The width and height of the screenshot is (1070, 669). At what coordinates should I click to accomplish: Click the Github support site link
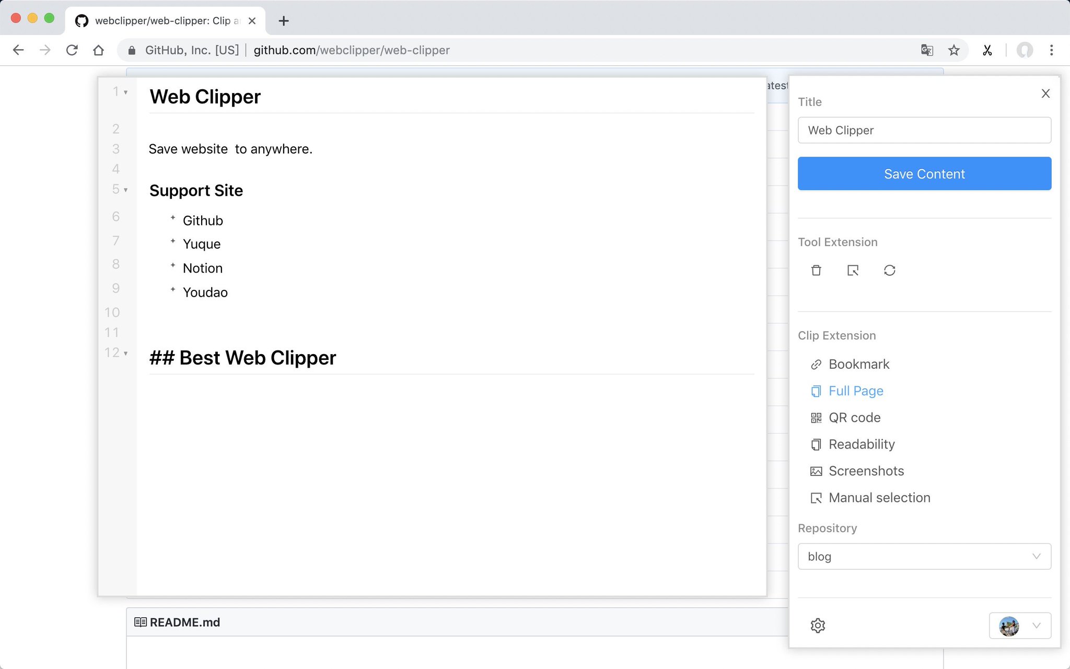(x=203, y=220)
